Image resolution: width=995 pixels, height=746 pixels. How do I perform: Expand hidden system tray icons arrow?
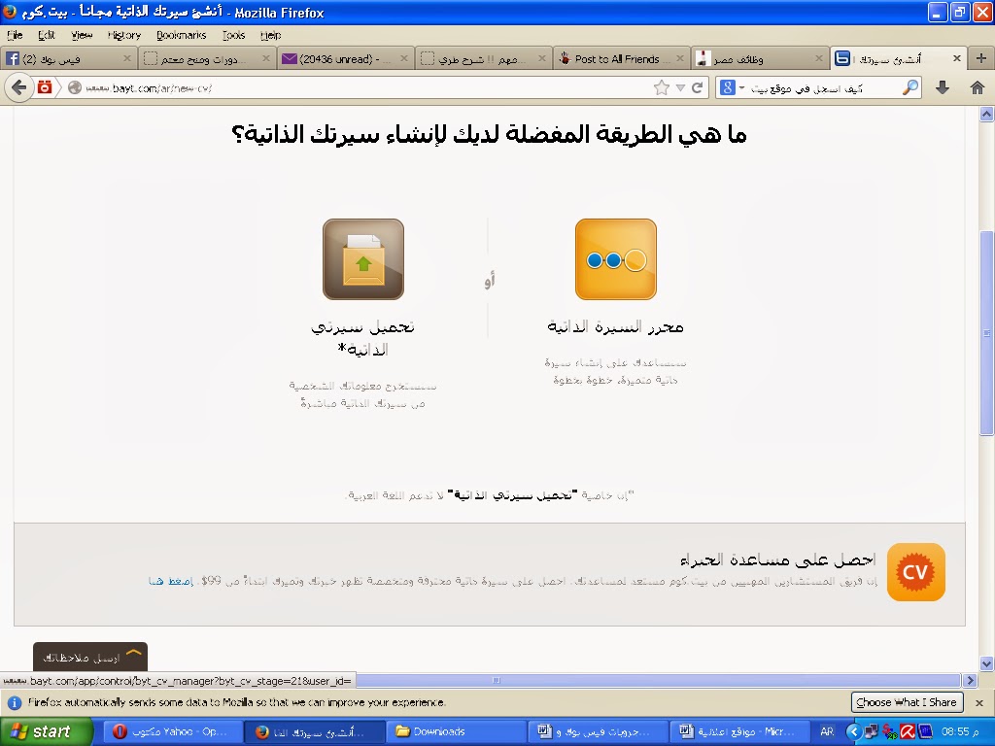[853, 731]
